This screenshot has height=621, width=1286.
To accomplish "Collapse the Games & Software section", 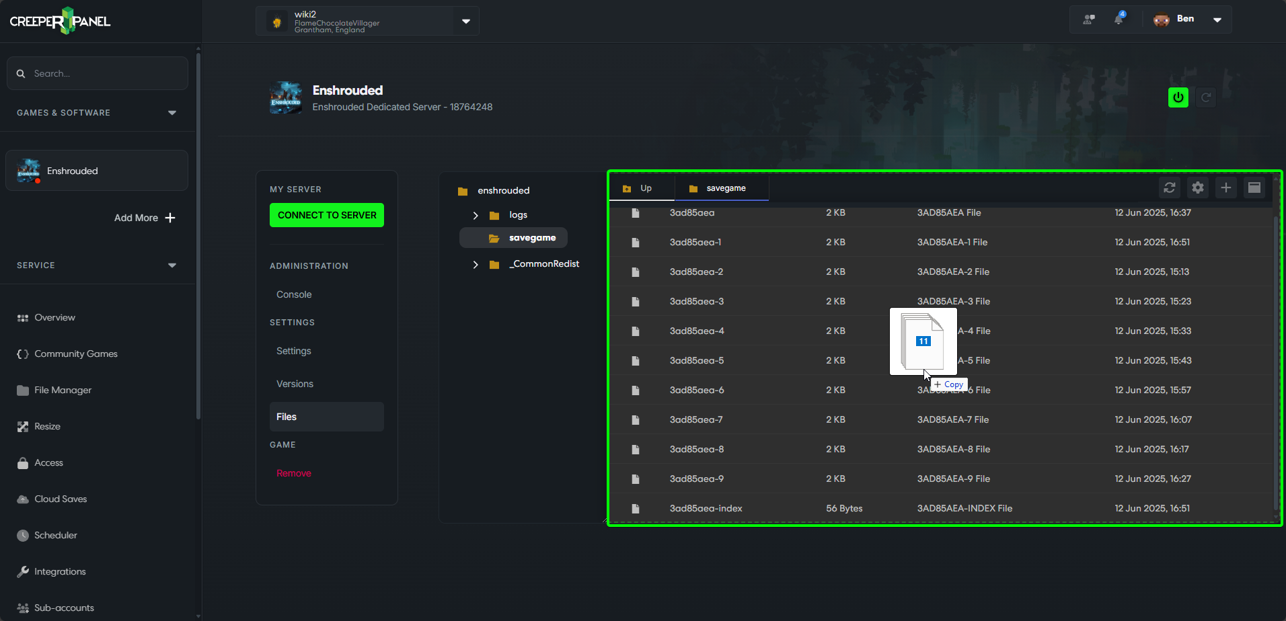I will tap(172, 113).
